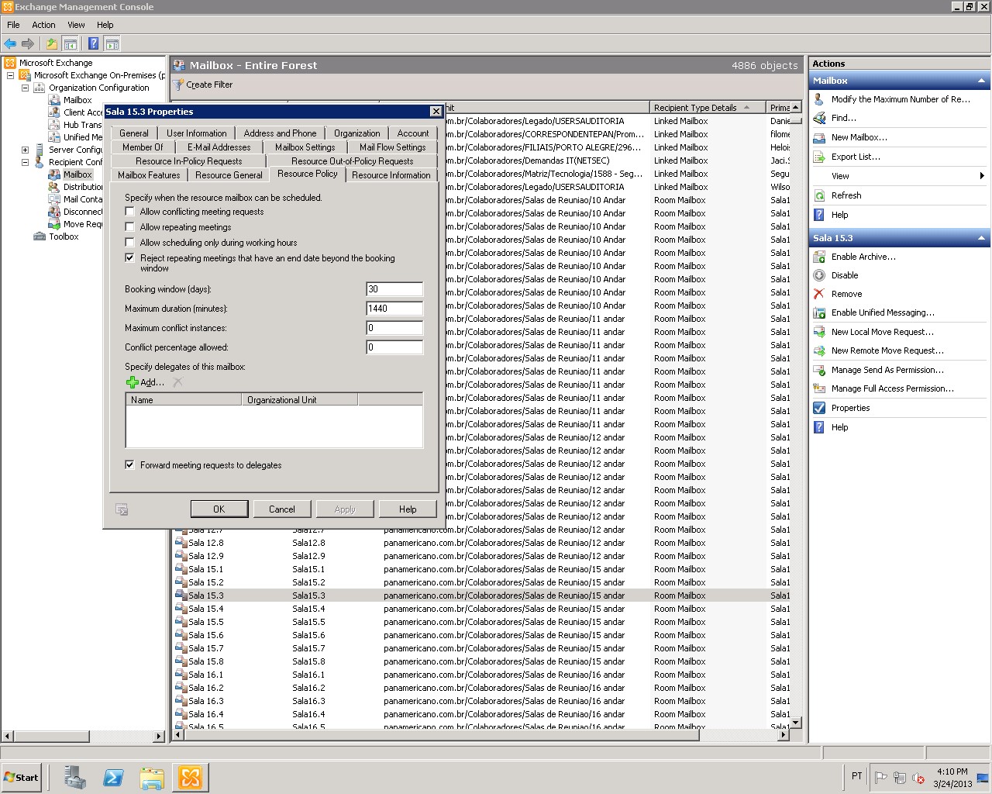Collapse the Sala 15.3 actions section

pyautogui.click(x=981, y=238)
